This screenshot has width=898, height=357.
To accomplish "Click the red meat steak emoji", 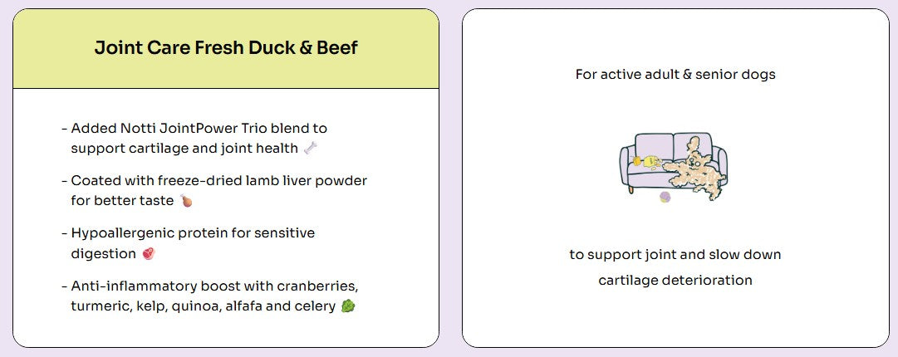I will [149, 253].
